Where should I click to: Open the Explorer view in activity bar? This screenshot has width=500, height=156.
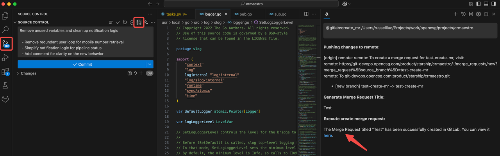click(6, 16)
